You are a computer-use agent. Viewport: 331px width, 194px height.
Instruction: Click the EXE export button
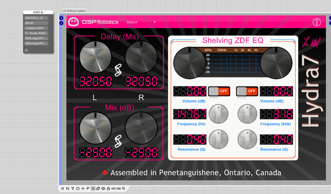118,189
